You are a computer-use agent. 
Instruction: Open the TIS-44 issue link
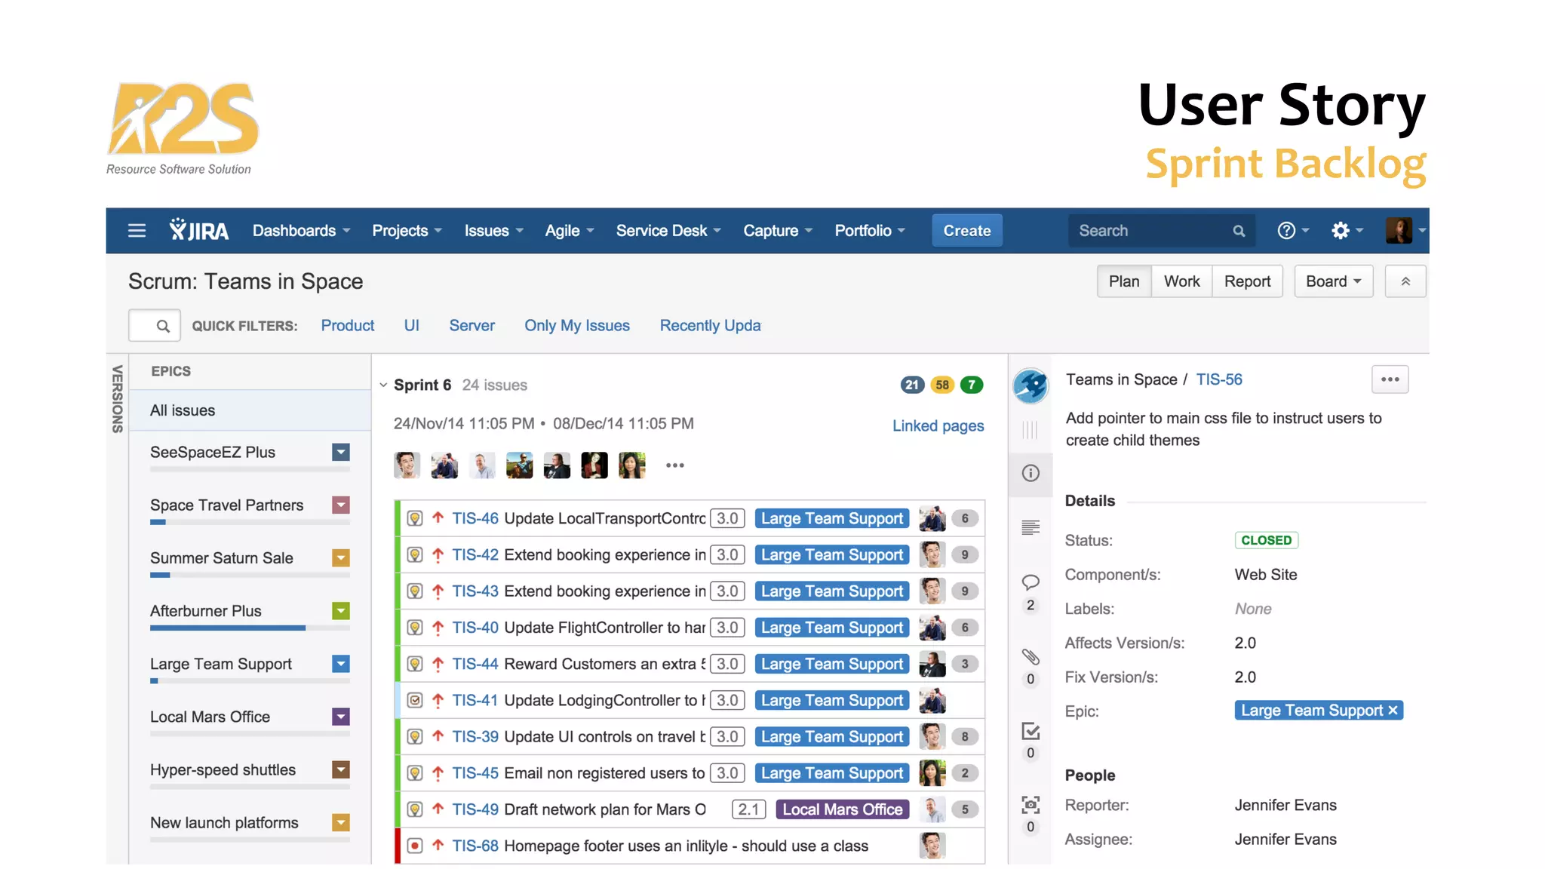[x=475, y=664]
